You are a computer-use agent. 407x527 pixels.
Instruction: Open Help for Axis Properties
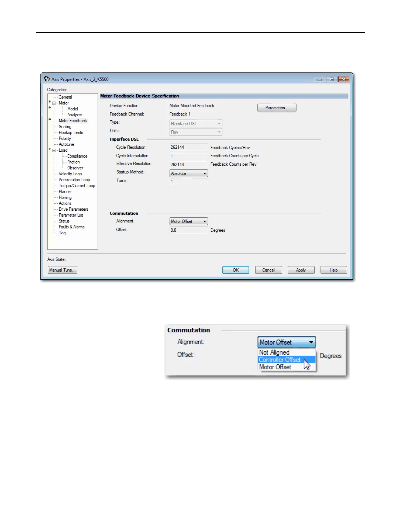coord(334,270)
